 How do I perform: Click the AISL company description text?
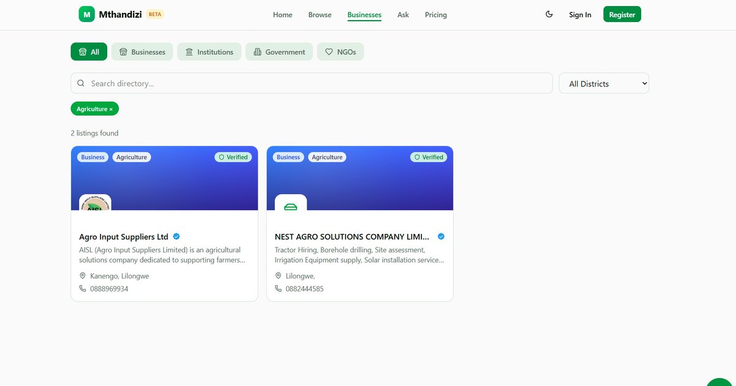[x=162, y=255]
